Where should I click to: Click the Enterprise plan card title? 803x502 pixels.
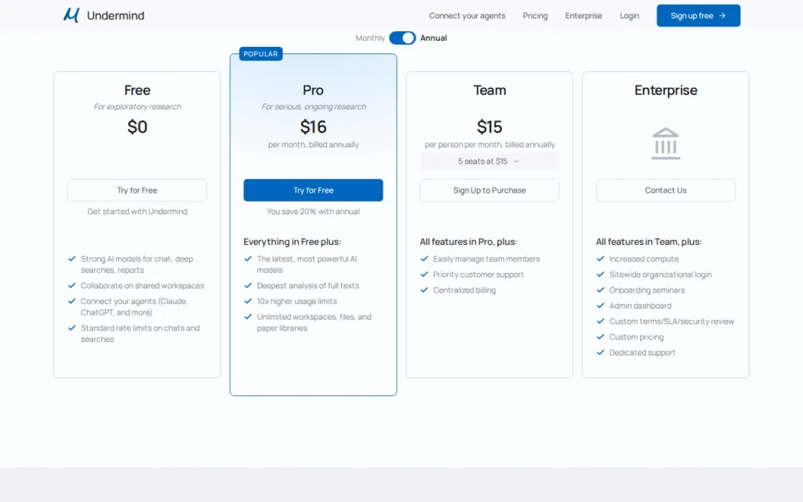[665, 90]
